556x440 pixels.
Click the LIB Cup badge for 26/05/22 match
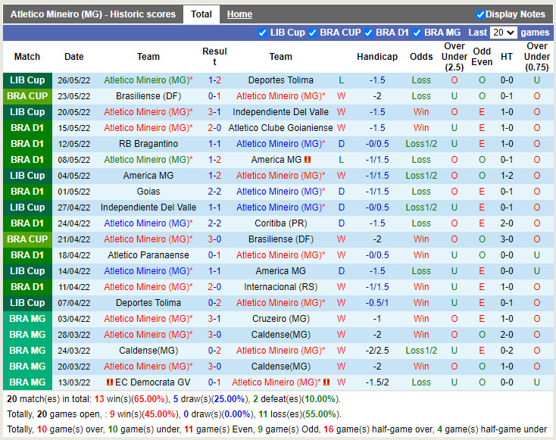coord(27,80)
